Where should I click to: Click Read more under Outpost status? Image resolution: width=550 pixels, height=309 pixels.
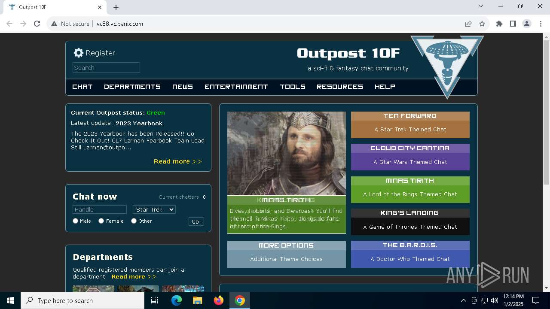(x=178, y=161)
